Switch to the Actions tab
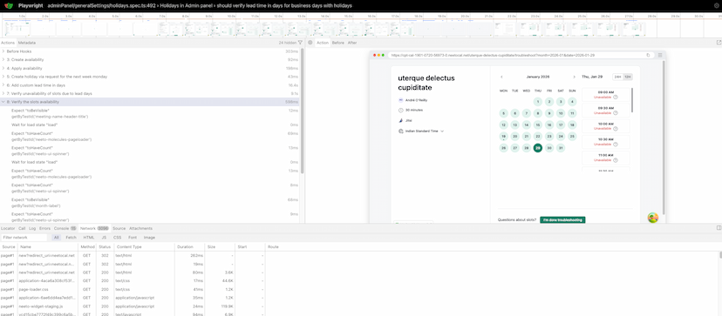The width and height of the screenshot is (722, 316). 8,43
